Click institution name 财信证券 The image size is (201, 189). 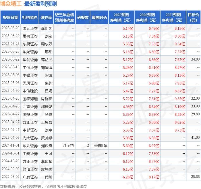click(30, 169)
